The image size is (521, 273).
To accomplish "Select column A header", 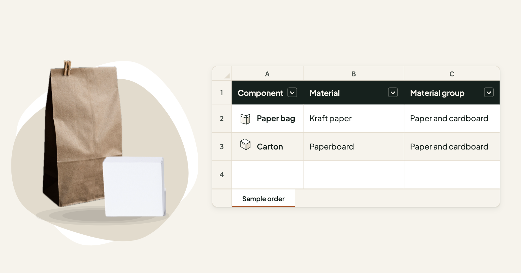I will 267,74.
